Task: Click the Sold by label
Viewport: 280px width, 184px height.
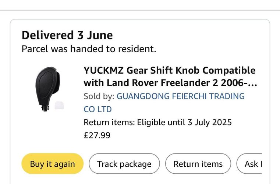Action: pyautogui.click(x=99, y=96)
